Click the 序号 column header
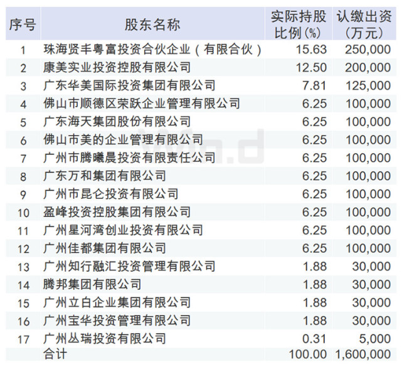 pyautogui.click(x=23, y=24)
